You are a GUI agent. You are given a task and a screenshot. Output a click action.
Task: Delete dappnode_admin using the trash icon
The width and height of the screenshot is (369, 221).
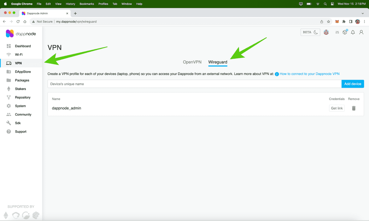tap(354, 108)
